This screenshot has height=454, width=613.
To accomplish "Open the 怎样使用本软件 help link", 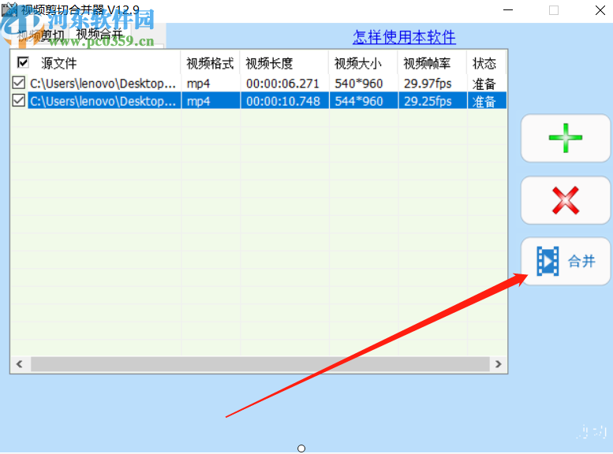I will click(404, 37).
